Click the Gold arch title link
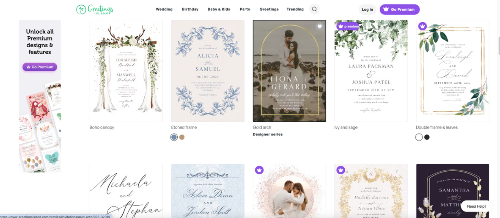Viewport: 500px width, 218px height. (x=262, y=127)
